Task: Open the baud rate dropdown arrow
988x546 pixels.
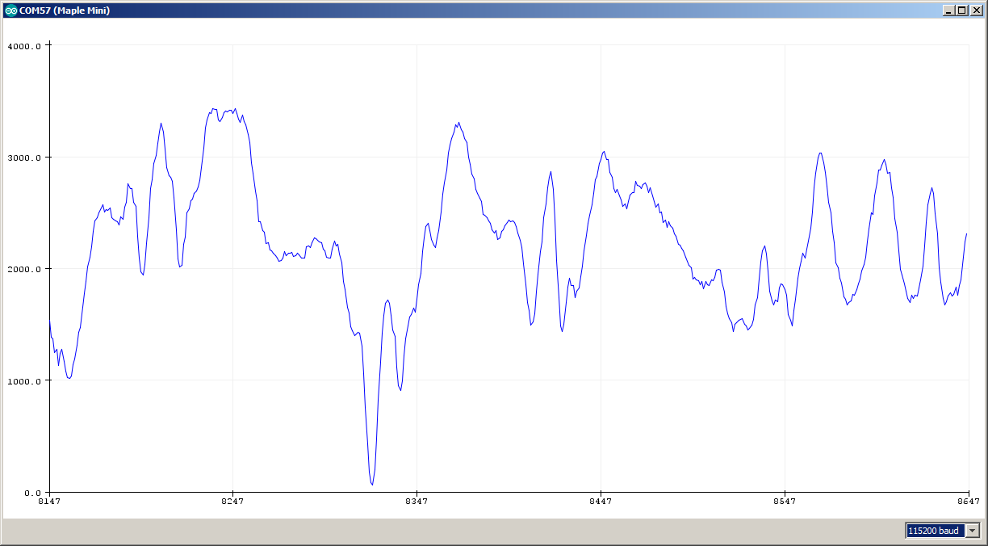Action: 973,531
